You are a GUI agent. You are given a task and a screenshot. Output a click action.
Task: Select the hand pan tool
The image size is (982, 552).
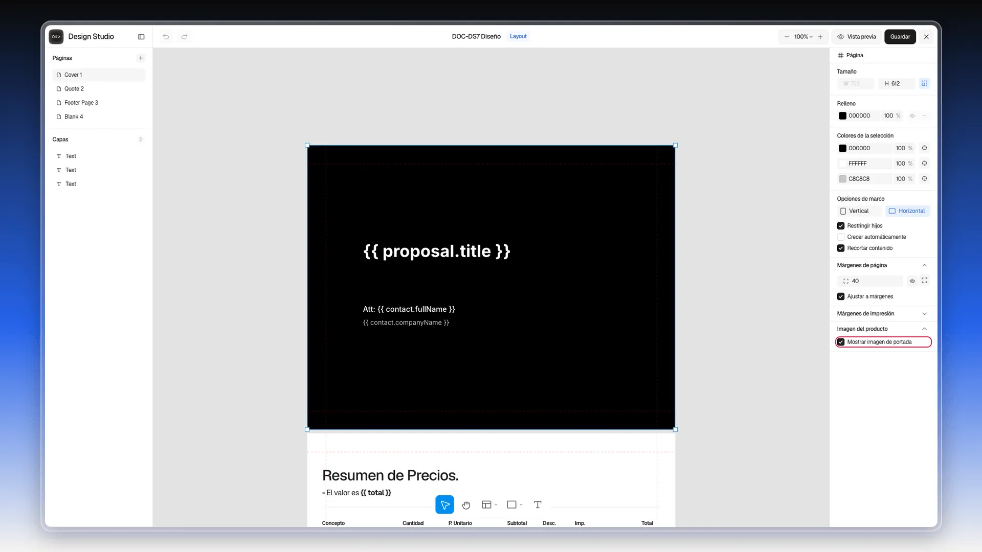click(466, 505)
